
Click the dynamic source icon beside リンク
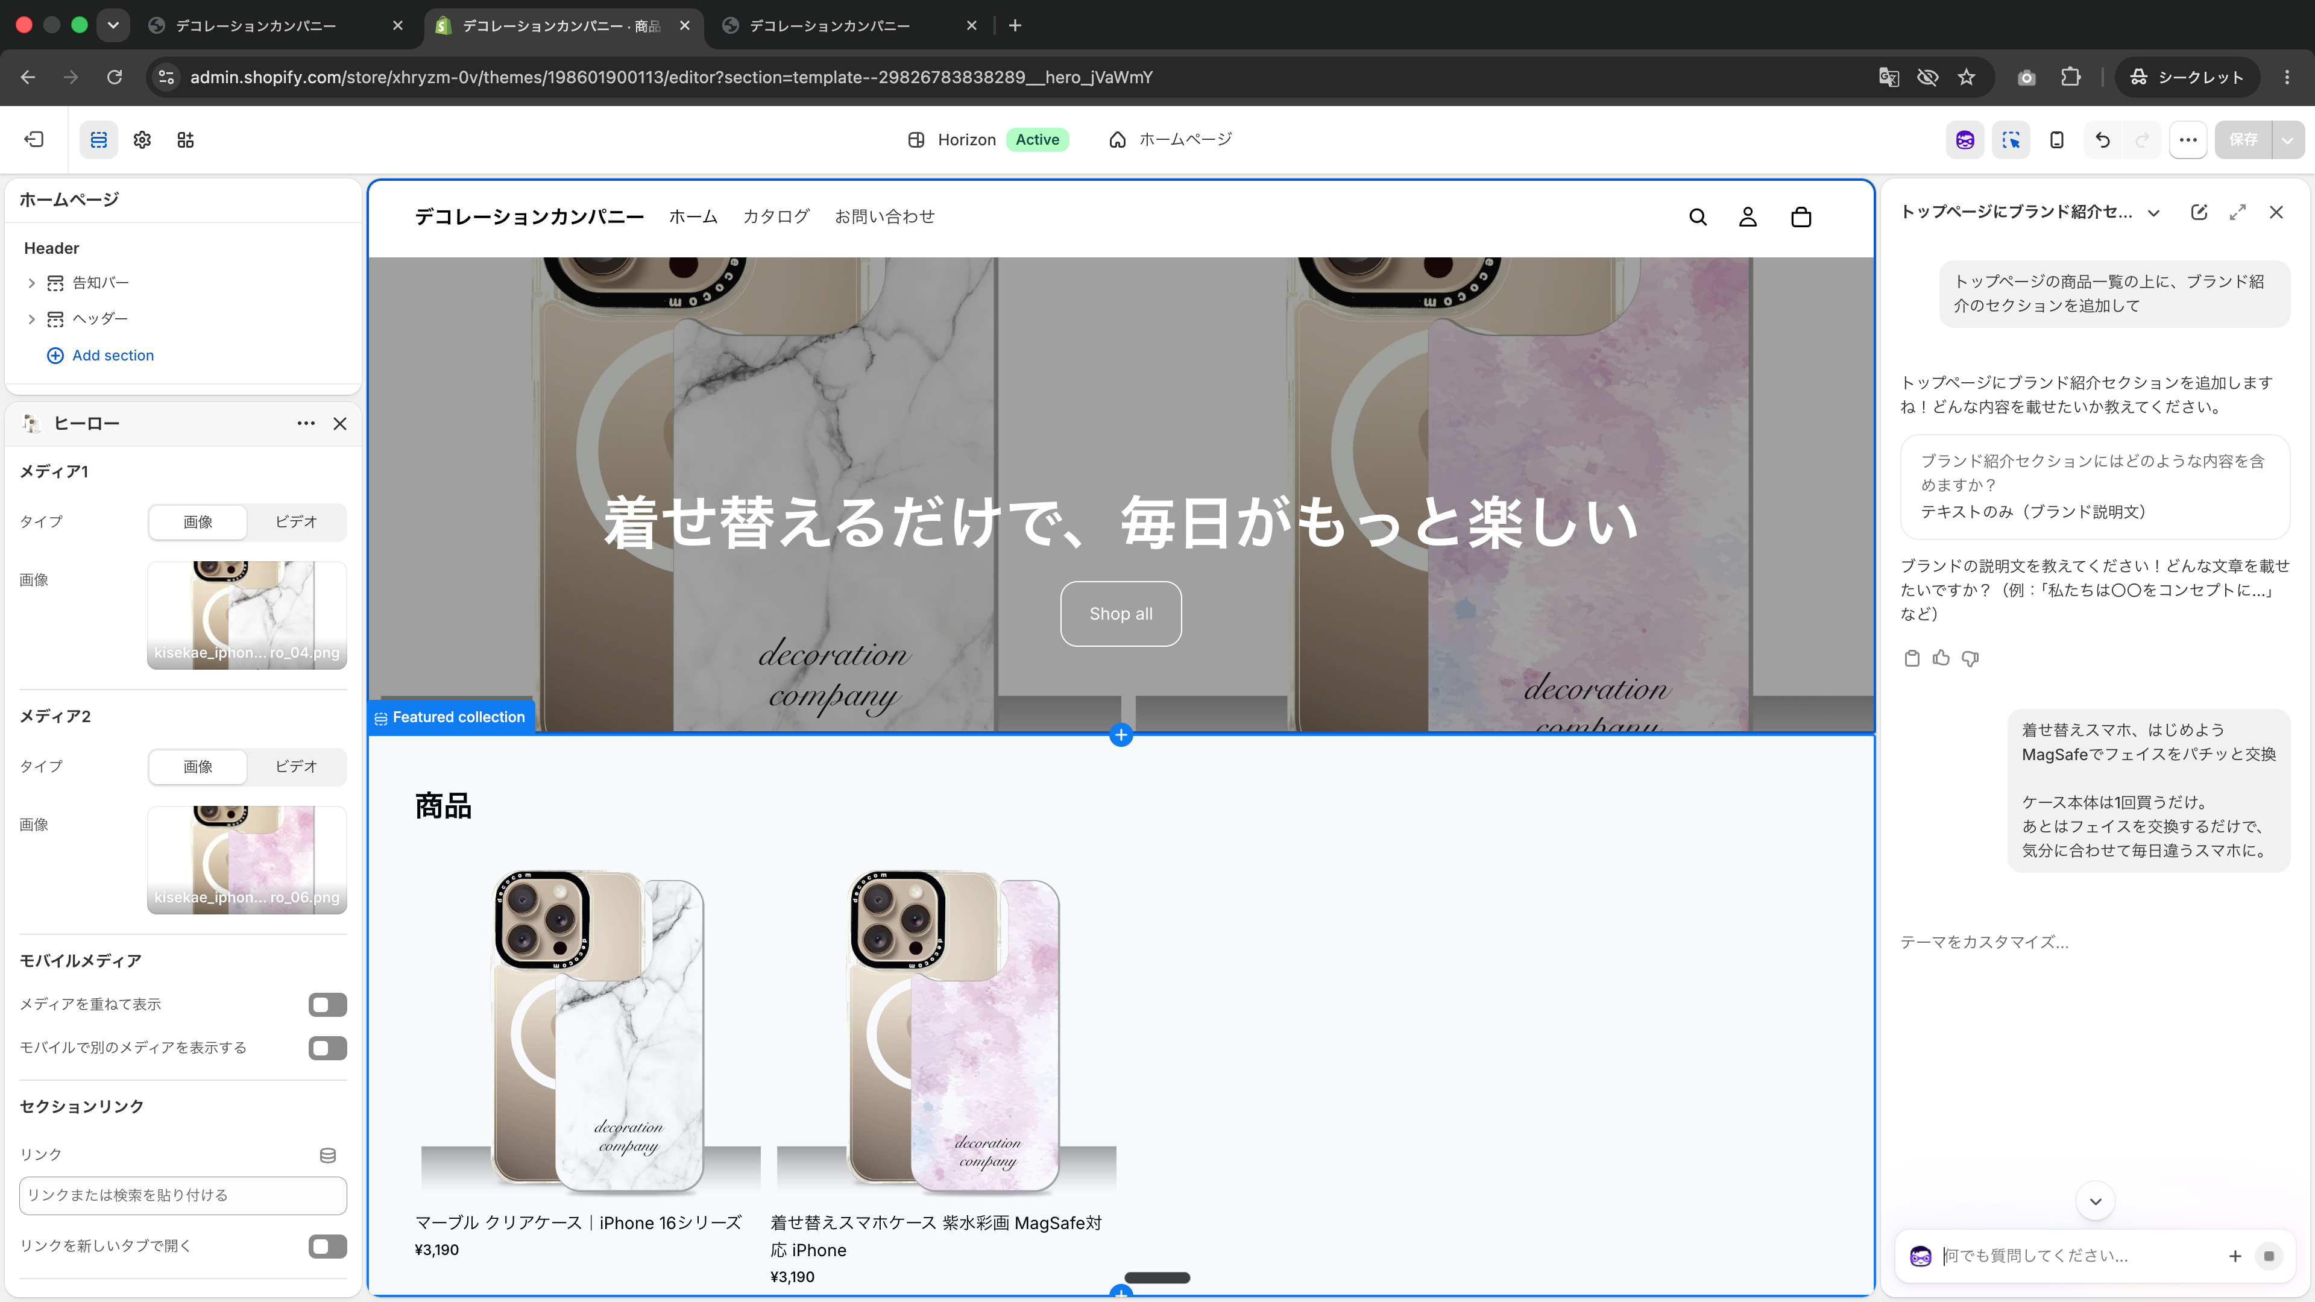click(x=328, y=1155)
